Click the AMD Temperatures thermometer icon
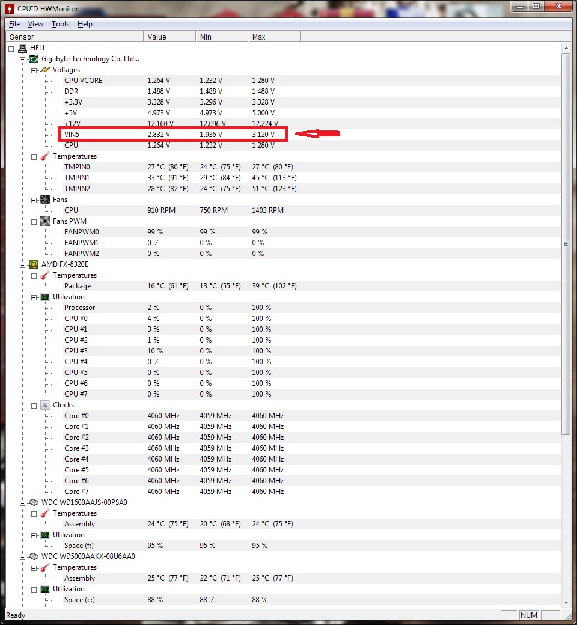The image size is (577, 625). coord(45,275)
